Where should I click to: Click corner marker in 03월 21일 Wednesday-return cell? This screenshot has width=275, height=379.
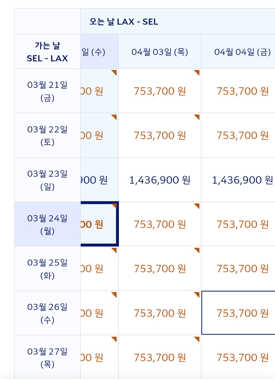[x=114, y=73]
